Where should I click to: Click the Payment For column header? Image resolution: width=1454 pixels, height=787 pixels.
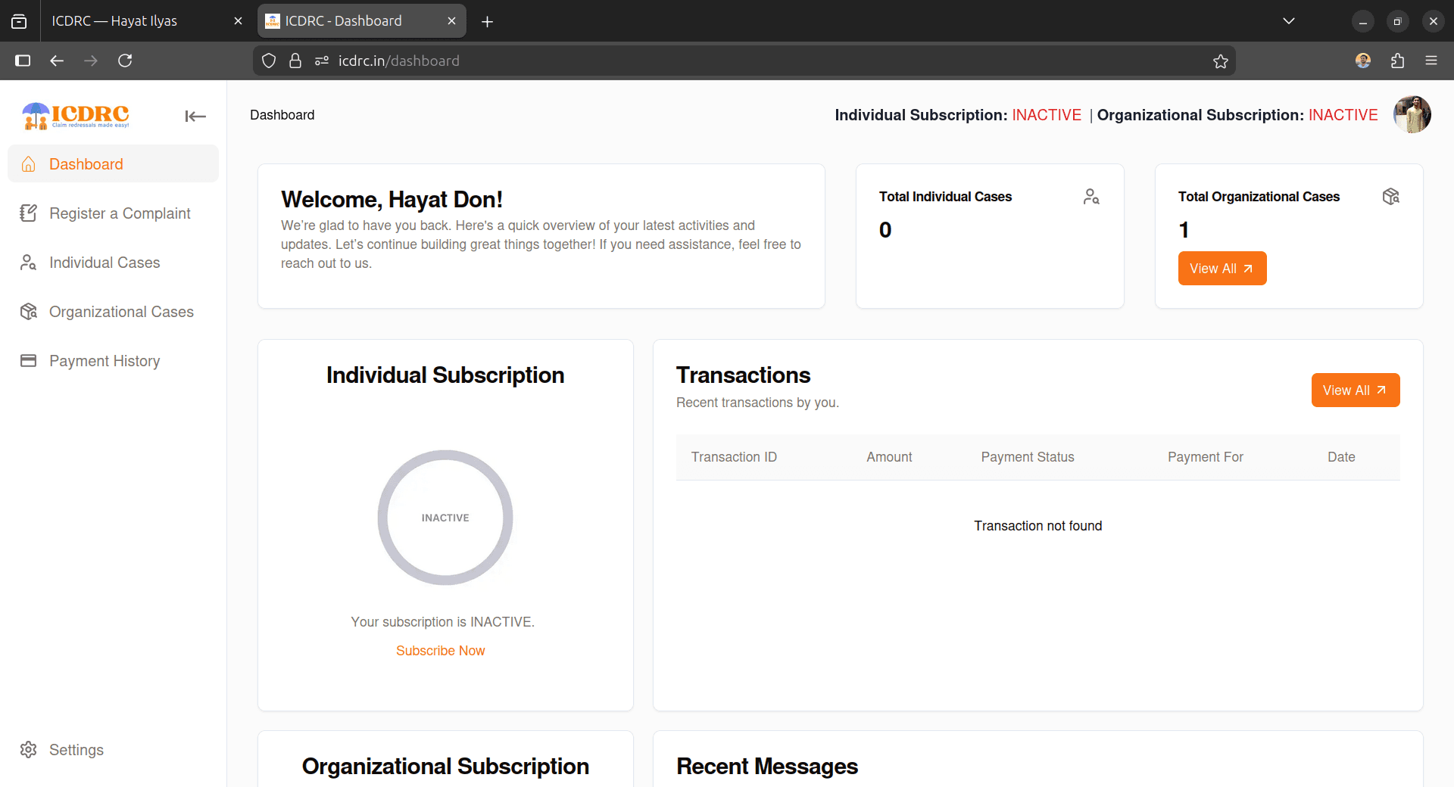pyautogui.click(x=1206, y=457)
